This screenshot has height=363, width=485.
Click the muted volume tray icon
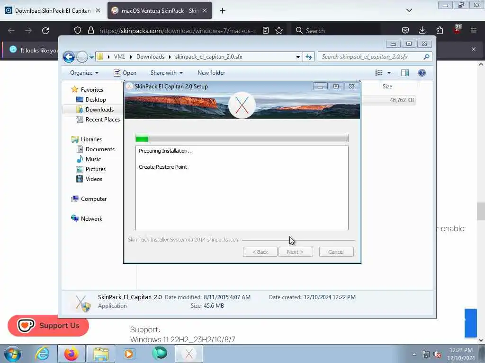coord(437,354)
